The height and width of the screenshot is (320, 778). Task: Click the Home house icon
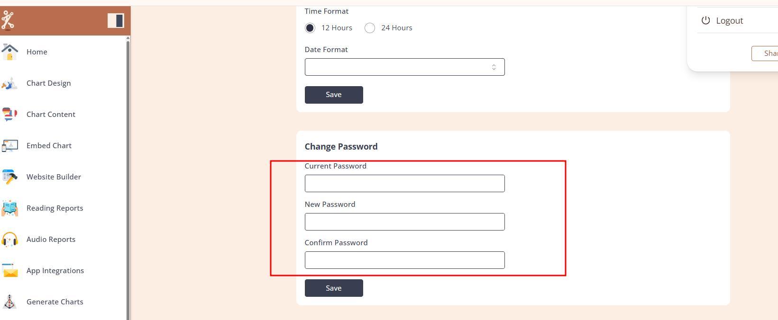9,52
